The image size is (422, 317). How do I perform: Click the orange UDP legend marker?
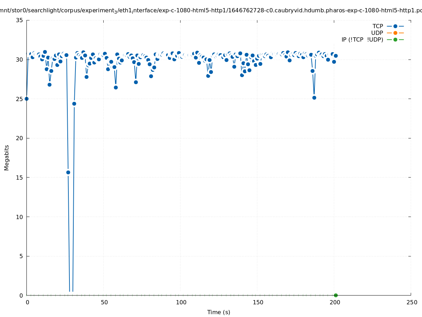pos(395,33)
